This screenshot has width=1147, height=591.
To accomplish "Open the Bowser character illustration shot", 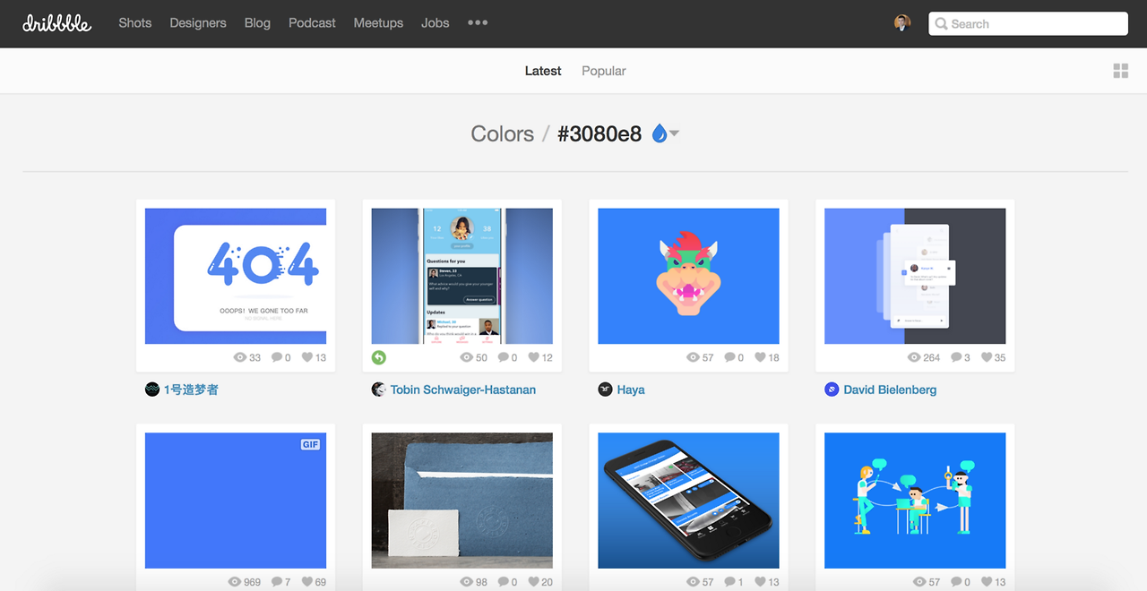I will pos(688,276).
